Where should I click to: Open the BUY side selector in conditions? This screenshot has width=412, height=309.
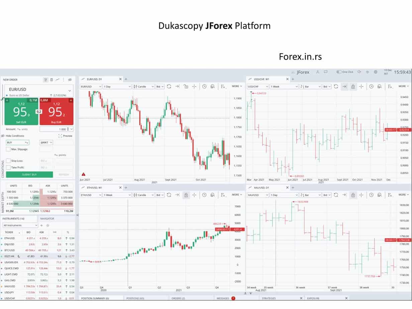pos(18,142)
